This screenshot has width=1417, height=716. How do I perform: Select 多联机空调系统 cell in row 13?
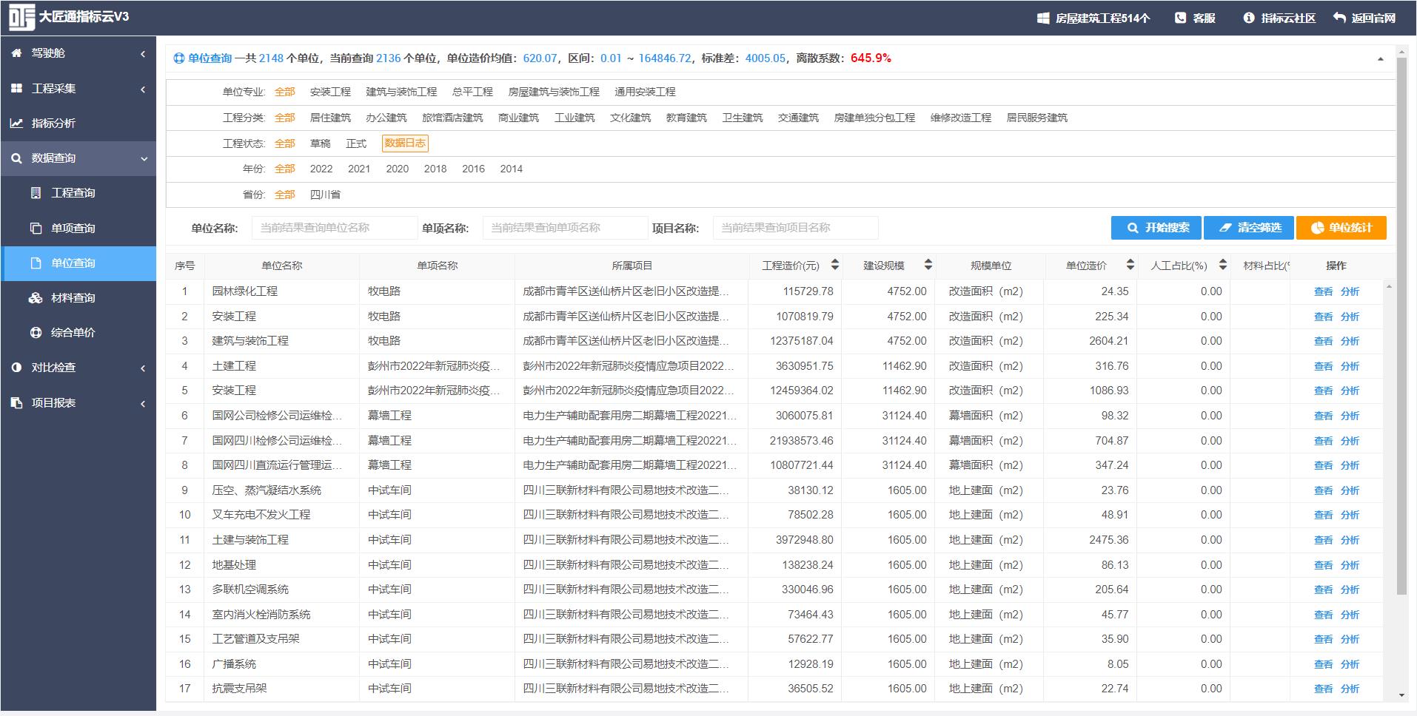281,590
